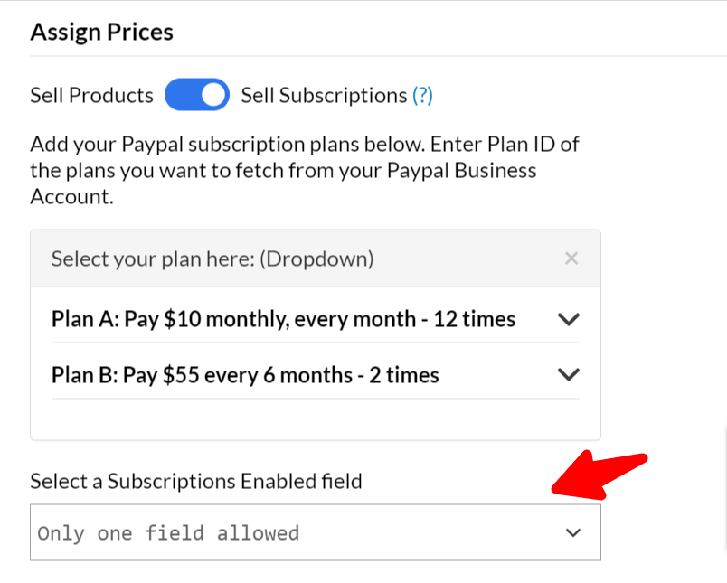
Task: Expand Plan B with its chevron arrow
Action: pyautogui.click(x=569, y=374)
